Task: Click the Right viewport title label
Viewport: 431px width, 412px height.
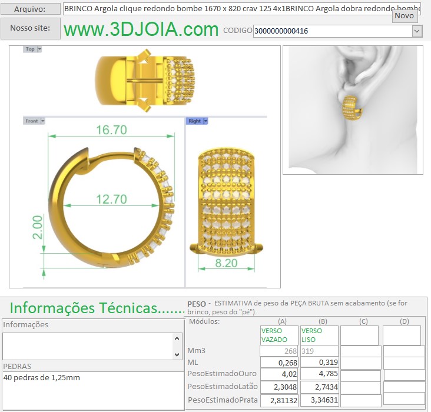Action: [x=194, y=121]
